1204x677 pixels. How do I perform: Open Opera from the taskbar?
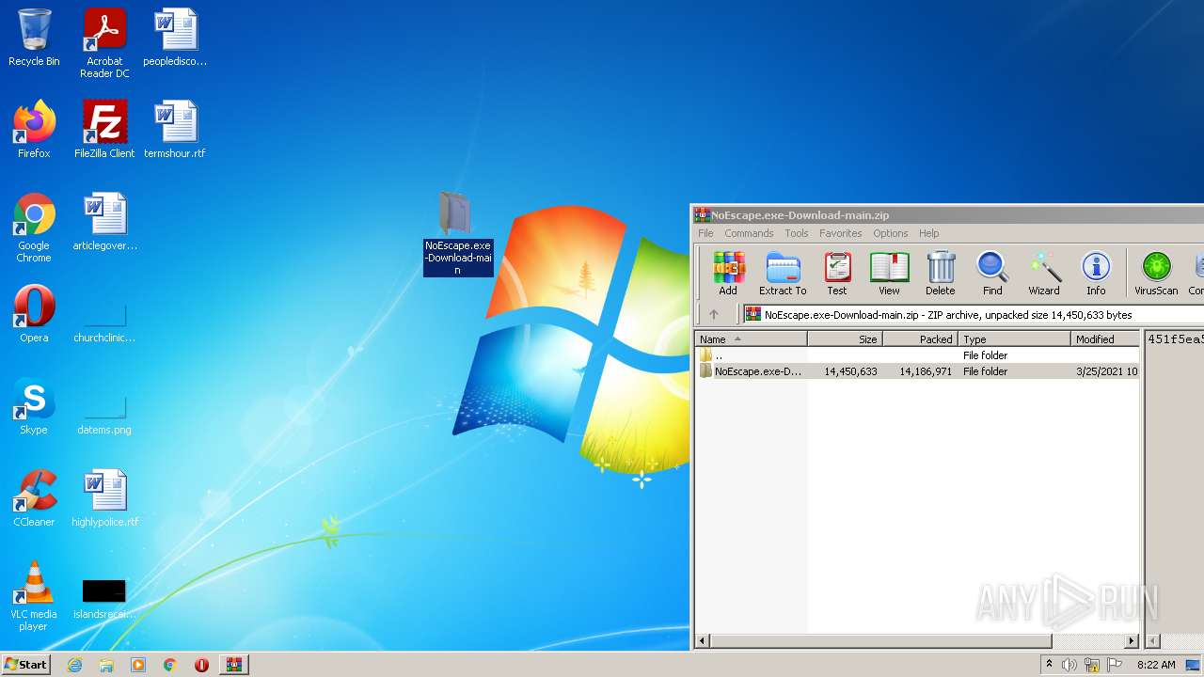tap(201, 665)
